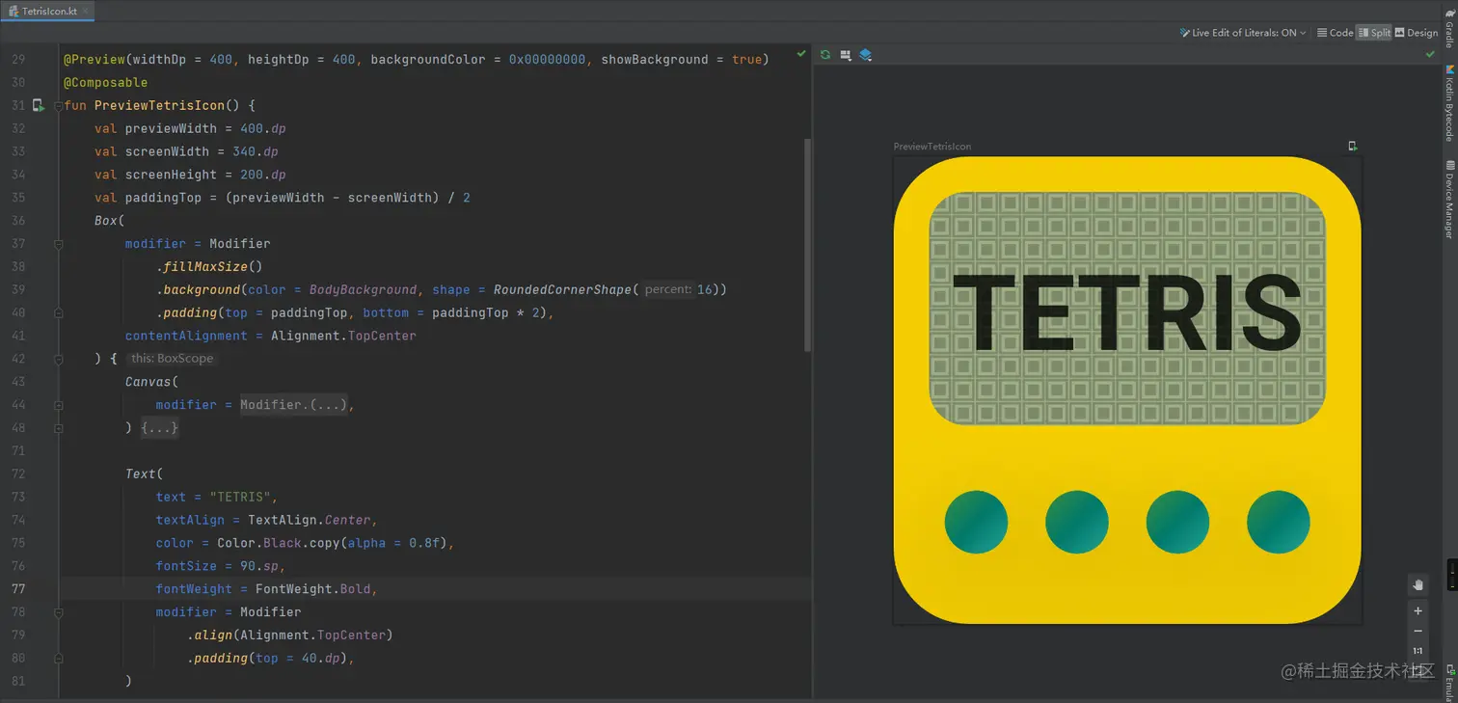The height and width of the screenshot is (703, 1458).
Task: Click the green inspection checkmark in the code editor
Action: tap(801, 55)
